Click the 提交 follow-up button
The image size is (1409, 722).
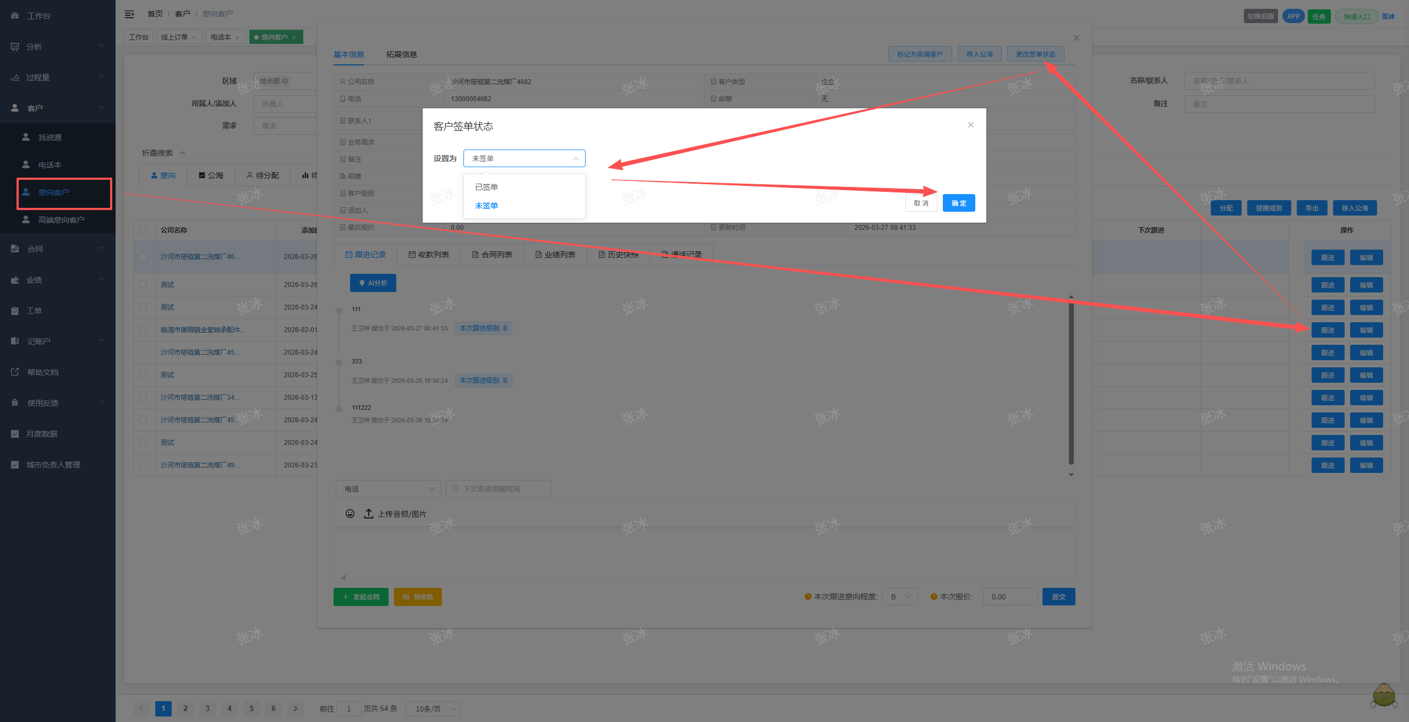click(1059, 597)
